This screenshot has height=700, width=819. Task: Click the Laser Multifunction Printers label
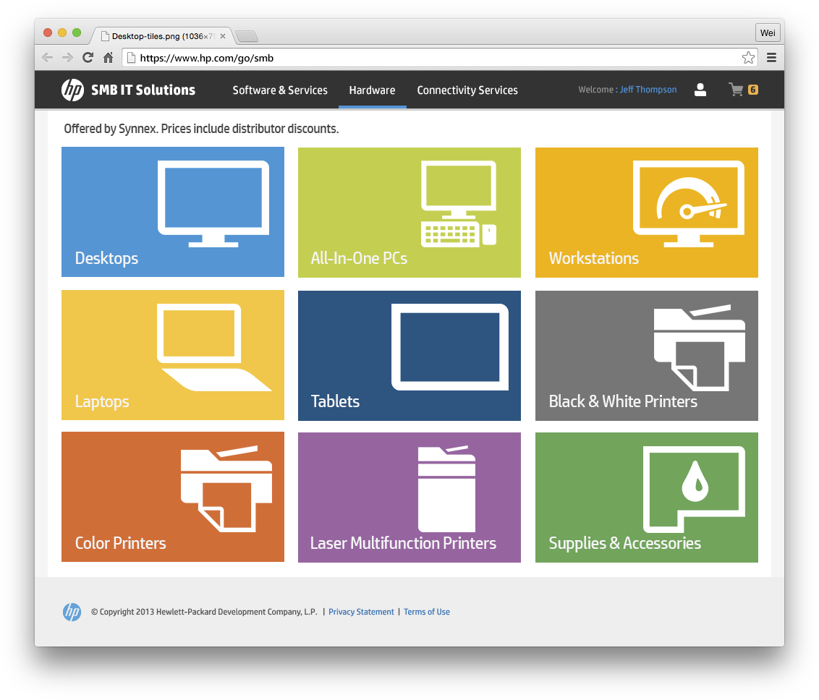(x=403, y=543)
